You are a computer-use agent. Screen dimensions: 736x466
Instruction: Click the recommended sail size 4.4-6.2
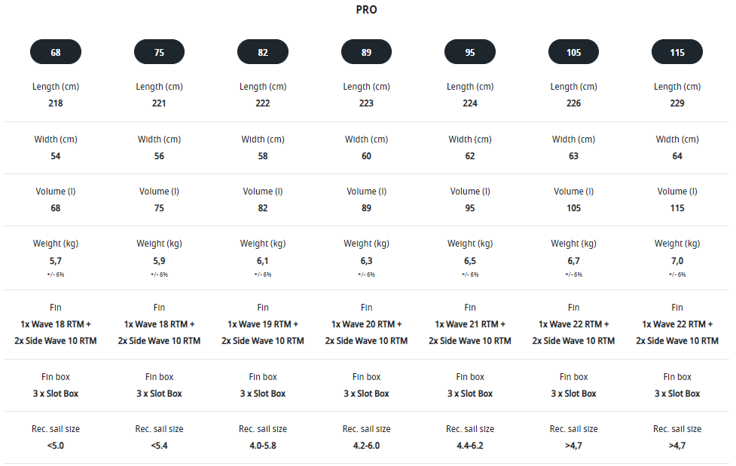pos(470,446)
